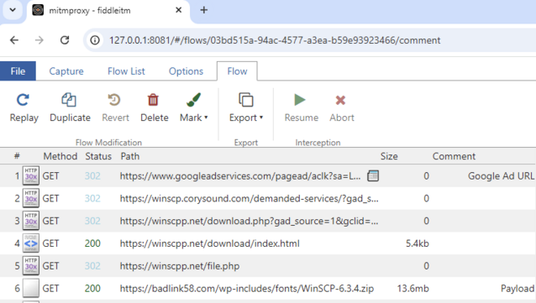
Task: Sort flows by Size column header
Action: coord(389,156)
